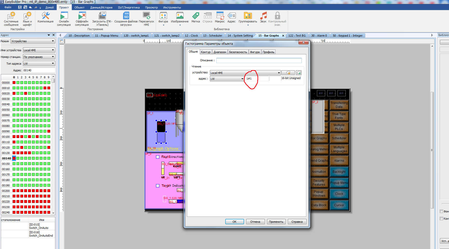Image resolution: width=449 pixels, height=249 pixels.
Task: Click the Справка (Help) button
Action: (x=297, y=222)
